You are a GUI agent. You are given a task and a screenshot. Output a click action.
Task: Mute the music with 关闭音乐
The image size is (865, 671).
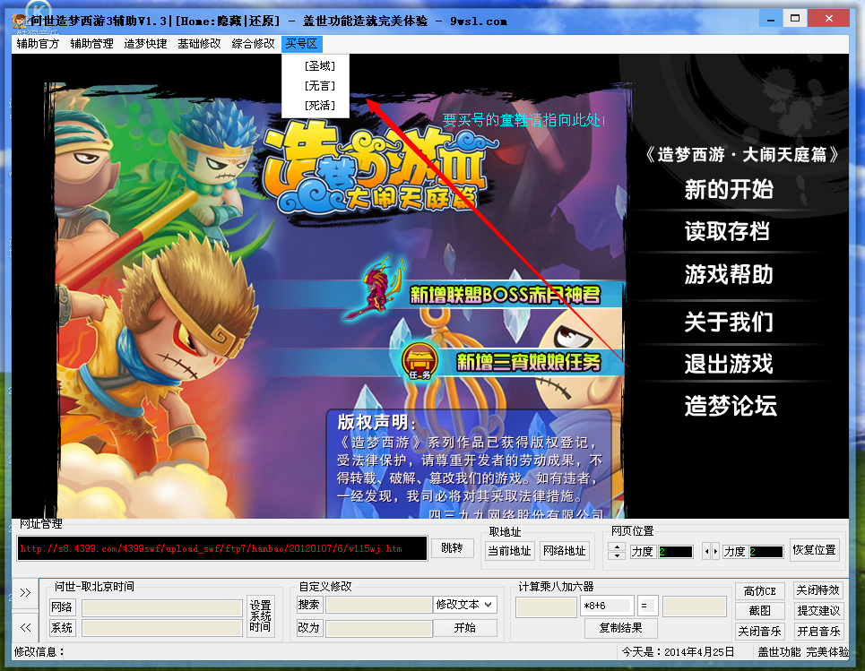[x=759, y=632]
